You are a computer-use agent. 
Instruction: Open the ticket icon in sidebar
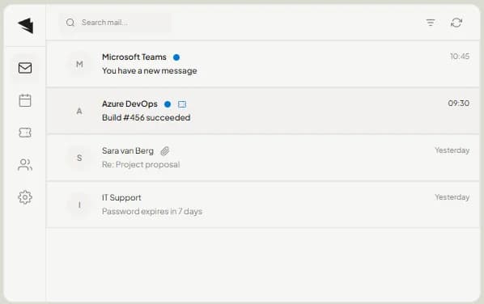click(x=25, y=133)
